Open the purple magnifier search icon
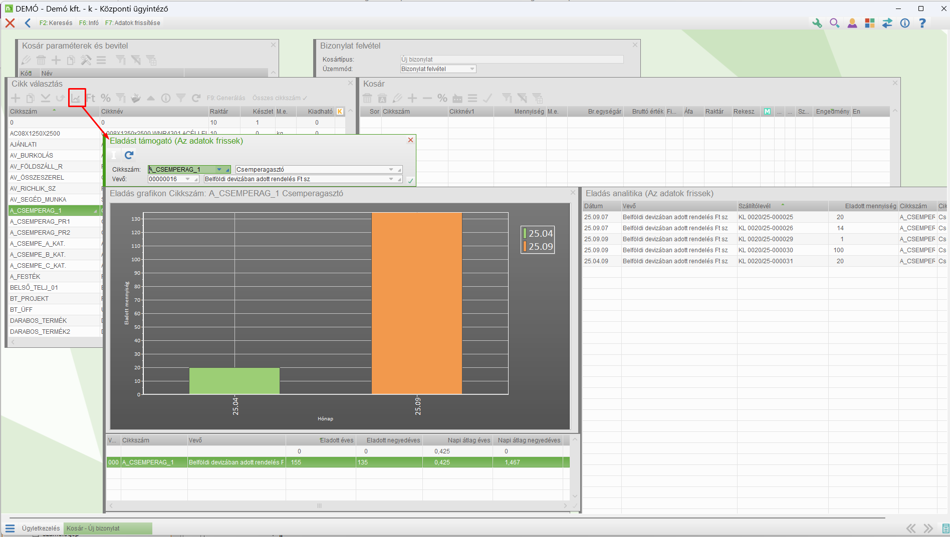This screenshot has width=950, height=537. 834,23
